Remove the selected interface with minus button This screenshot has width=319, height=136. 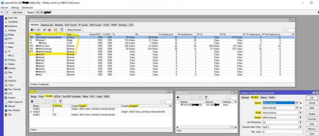(38, 30)
